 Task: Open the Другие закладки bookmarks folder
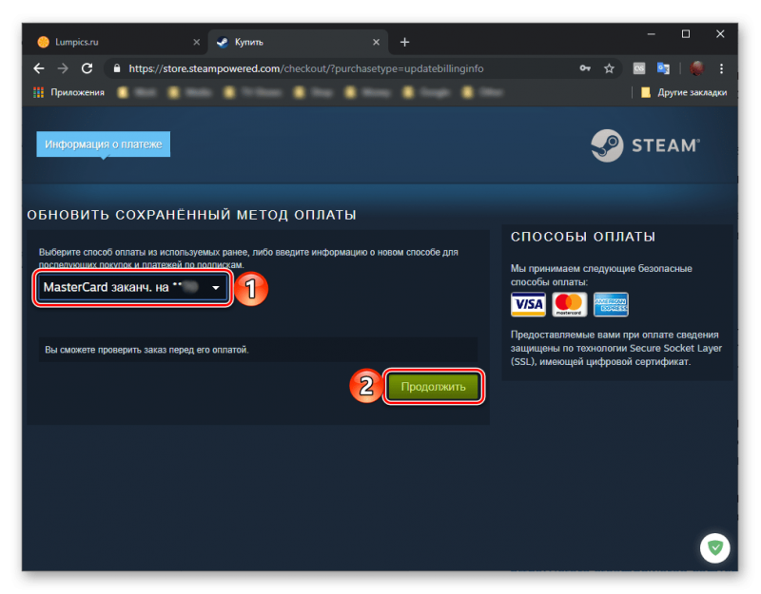click(684, 92)
